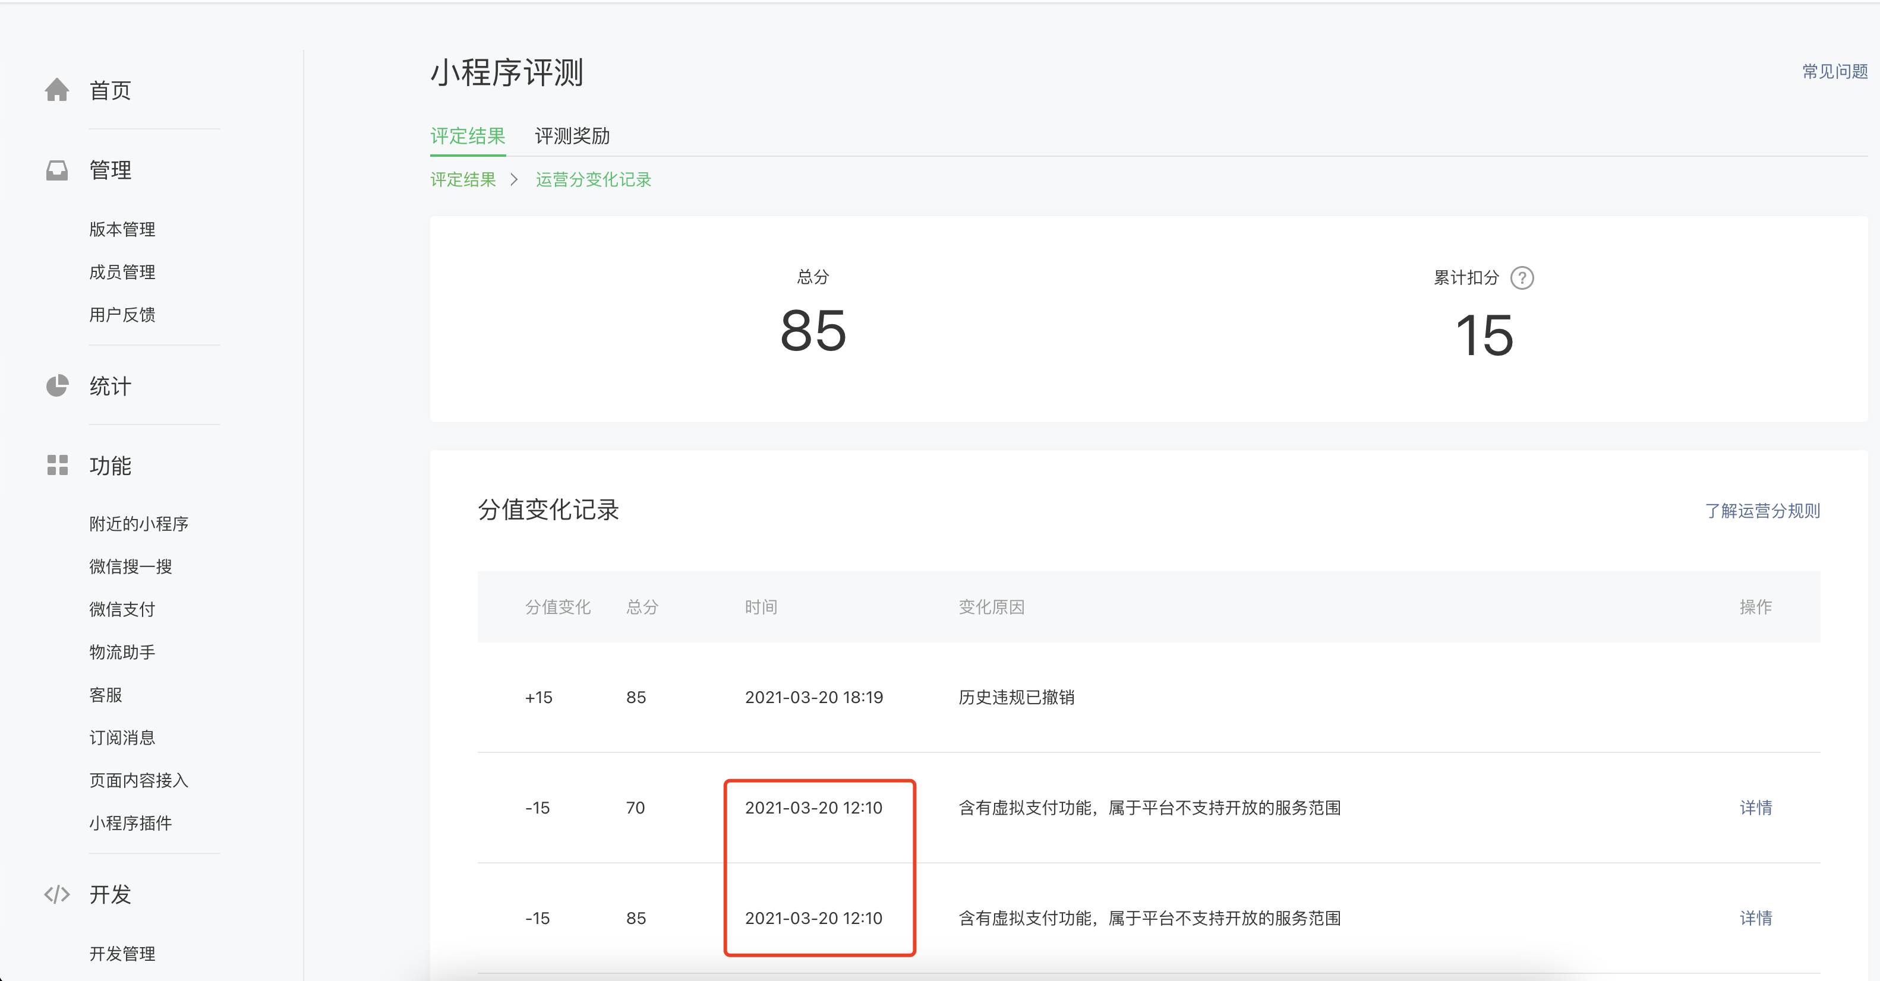The height and width of the screenshot is (981, 1880).
Task: View 详情 for the 70 score row
Action: click(1755, 808)
